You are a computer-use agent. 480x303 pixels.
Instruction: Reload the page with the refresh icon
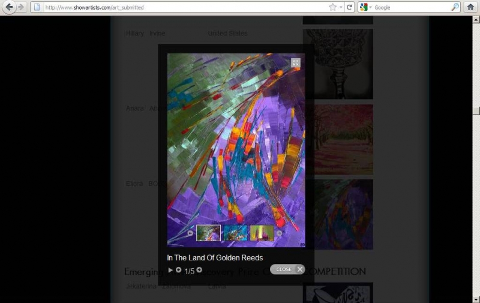pos(350,7)
